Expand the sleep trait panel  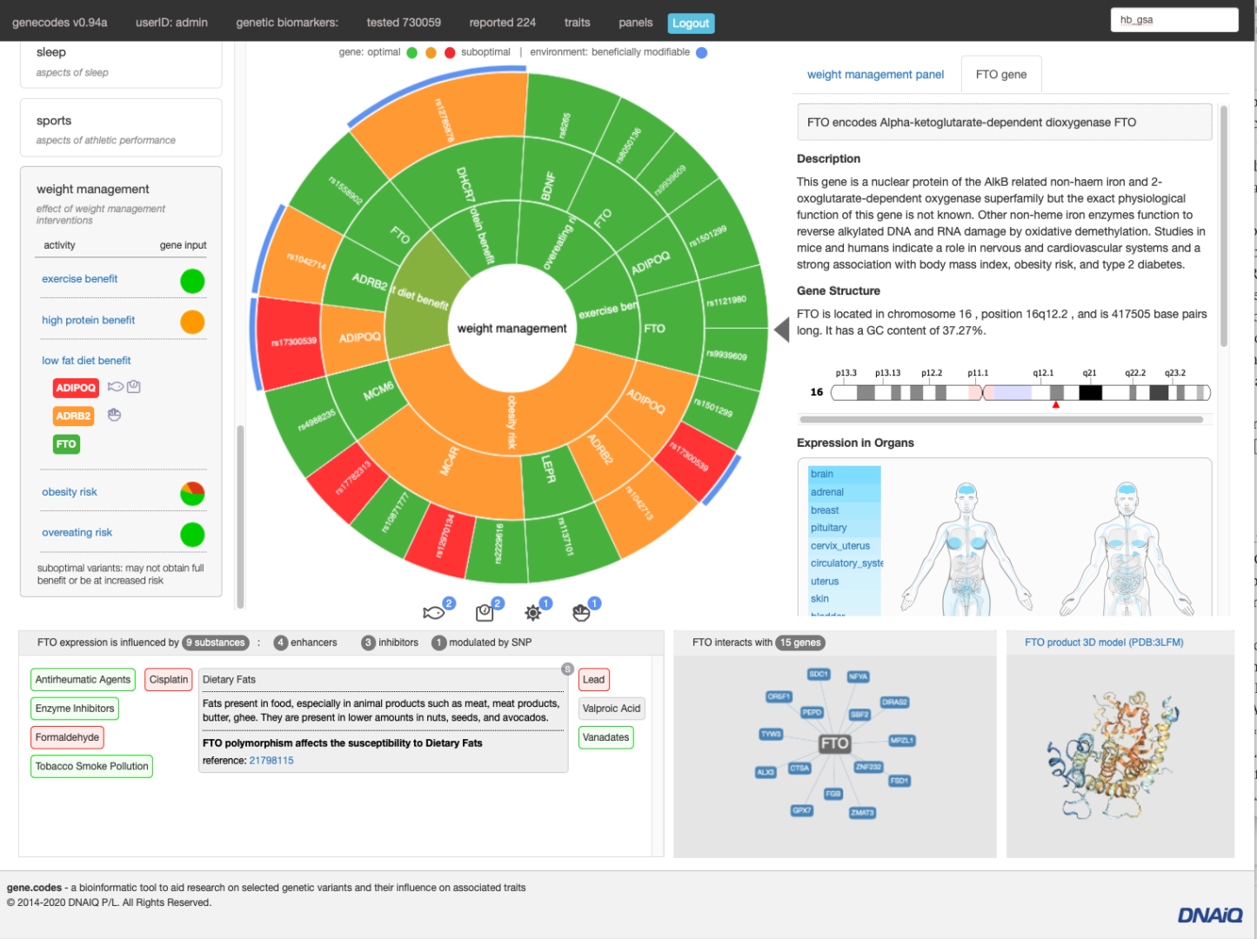(x=121, y=61)
